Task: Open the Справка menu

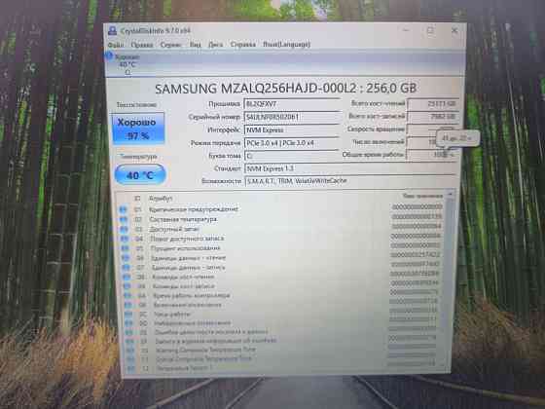Action: click(x=243, y=45)
